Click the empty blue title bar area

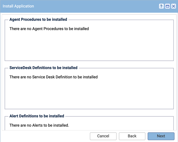(97, 6)
